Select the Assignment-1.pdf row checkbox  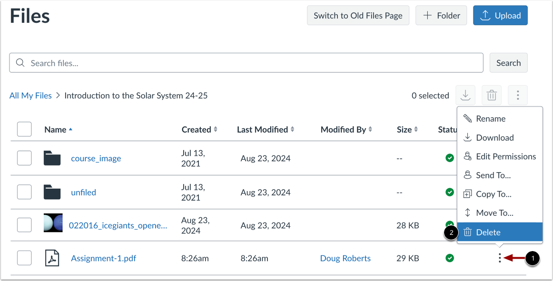(x=24, y=258)
